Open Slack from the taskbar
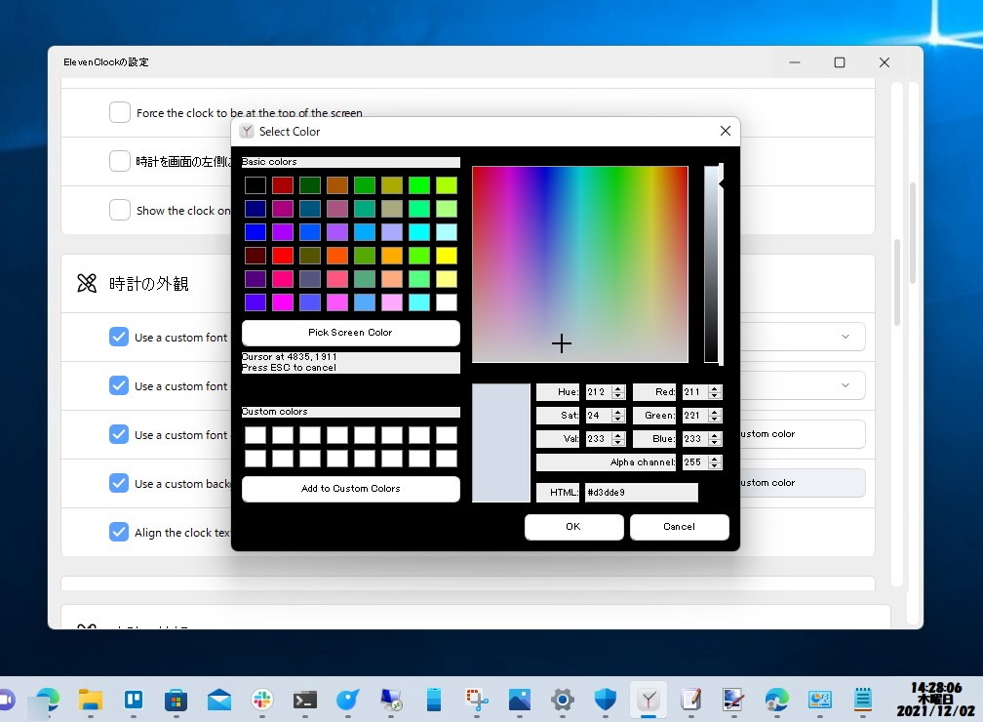Image resolution: width=983 pixels, height=722 pixels. point(262,699)
